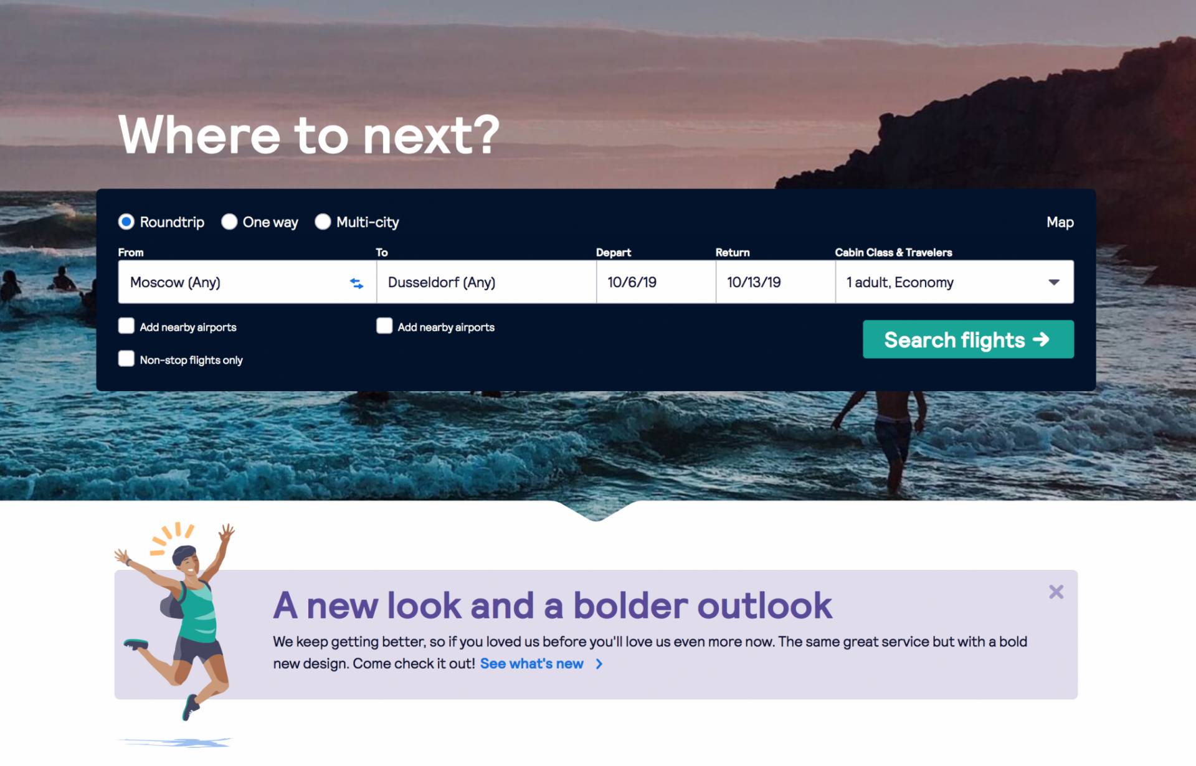
Task: Click the From Moscow input field
Action: point(236,281)
